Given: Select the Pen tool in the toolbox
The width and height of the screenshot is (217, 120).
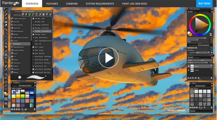Looking at the screenshot, I should 6,51.
